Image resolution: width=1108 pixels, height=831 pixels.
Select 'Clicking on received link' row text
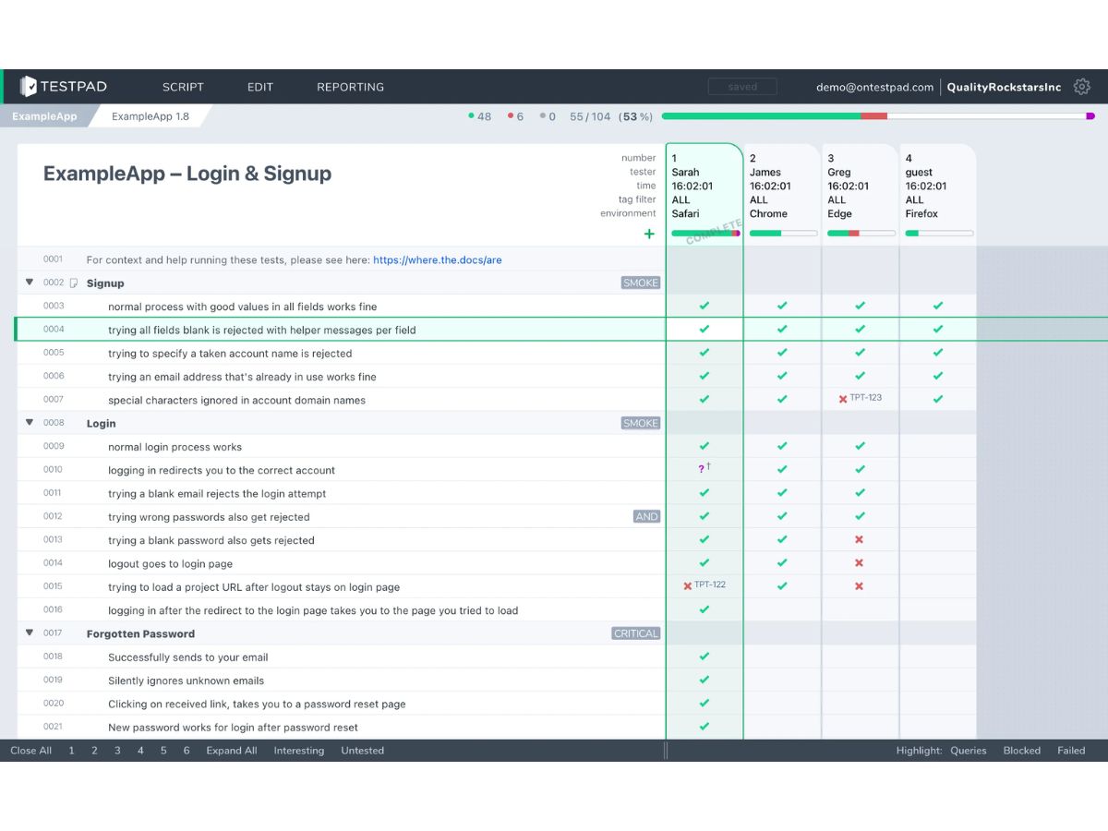(x=257, y=704)
